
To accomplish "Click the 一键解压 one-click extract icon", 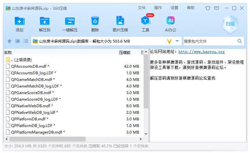I will point(70,21).
